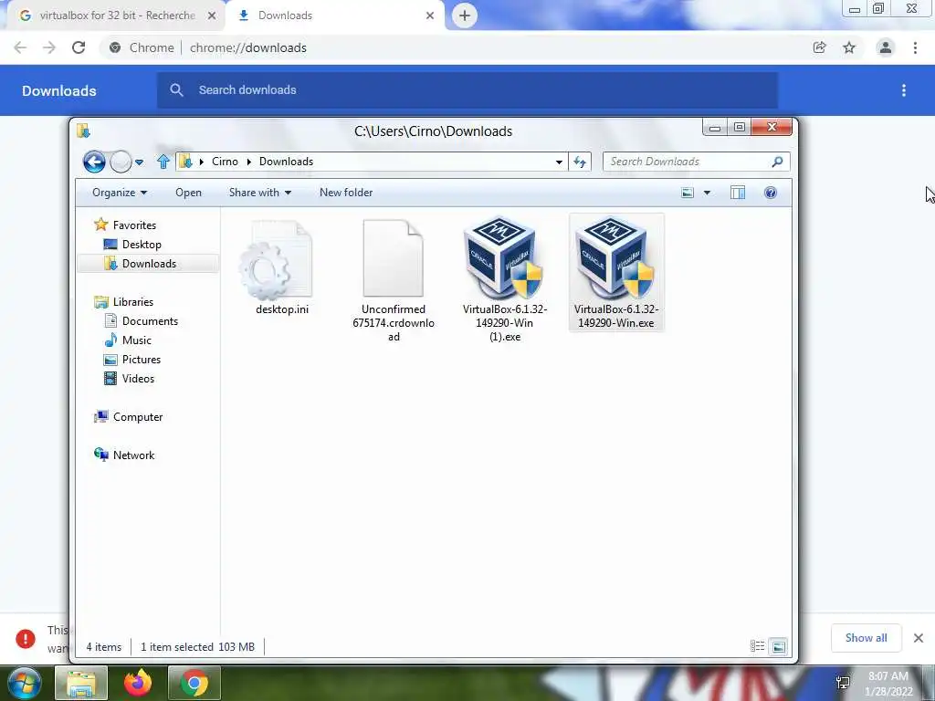Refresh the Downloads folder view
The image size is (935, 701).
click(x=580, y=162)
